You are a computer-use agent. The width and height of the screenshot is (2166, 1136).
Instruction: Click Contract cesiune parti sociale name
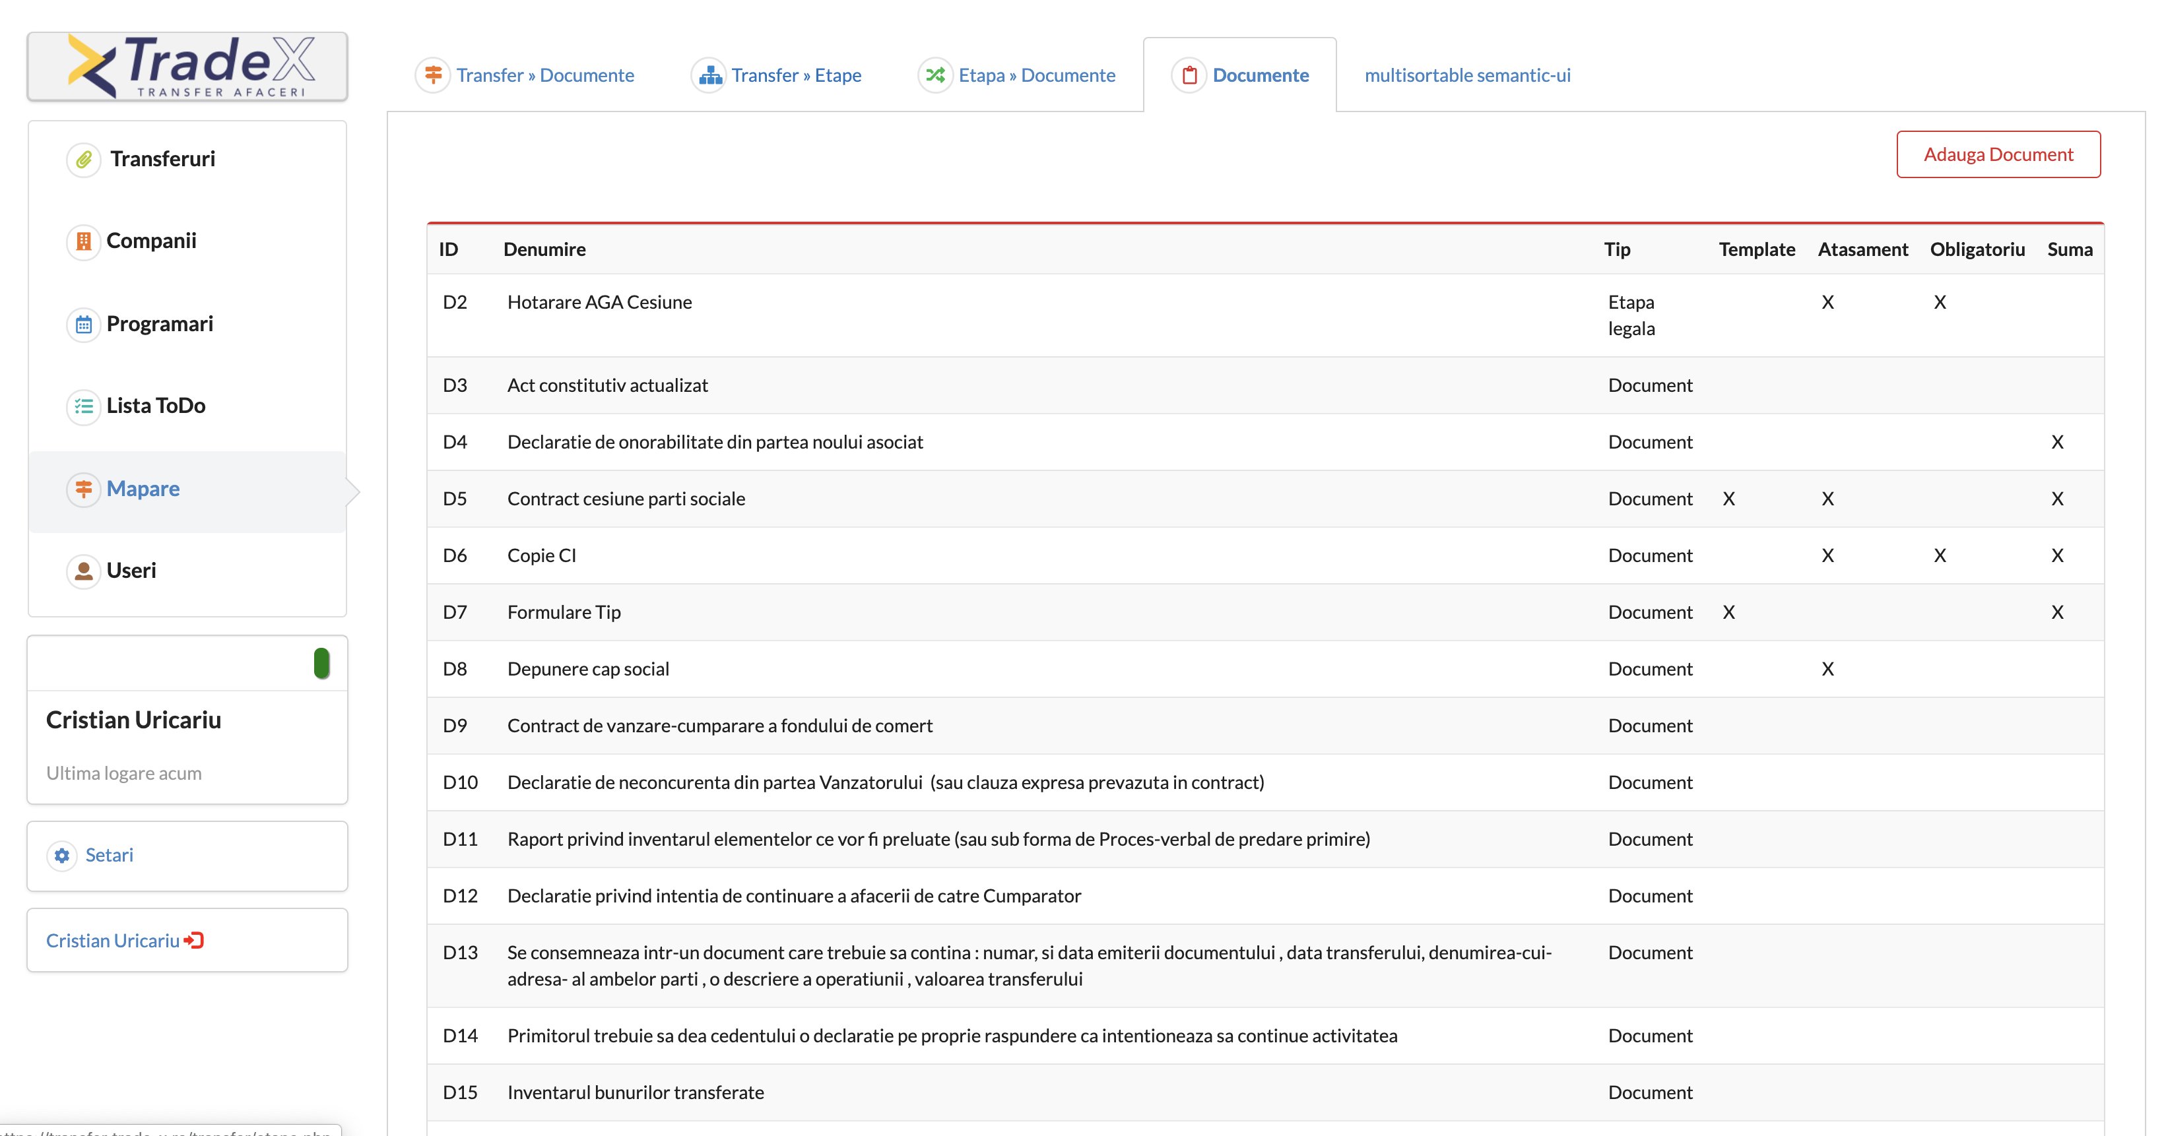click(626, 499)
